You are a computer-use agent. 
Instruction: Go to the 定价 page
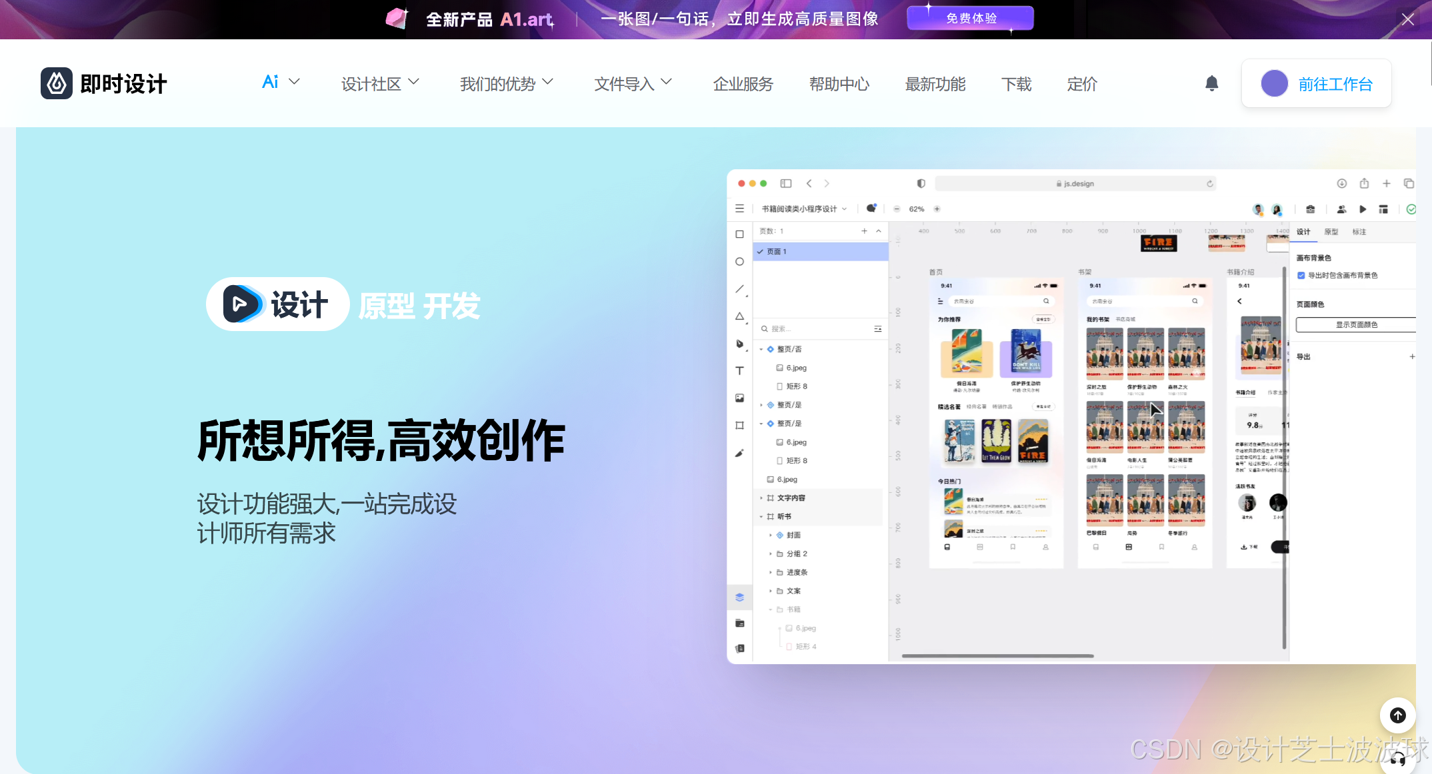[x=1081, y=84]
